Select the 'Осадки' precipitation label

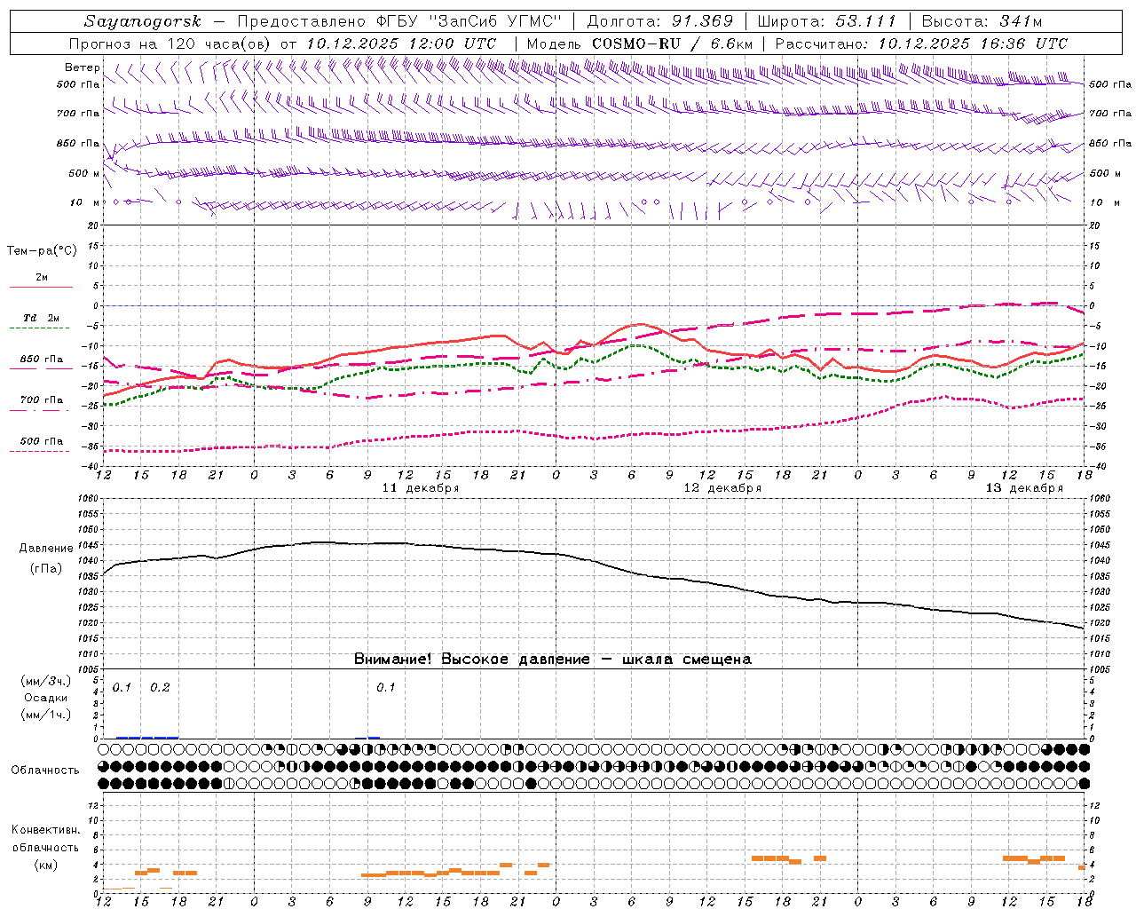click(45, 698)
